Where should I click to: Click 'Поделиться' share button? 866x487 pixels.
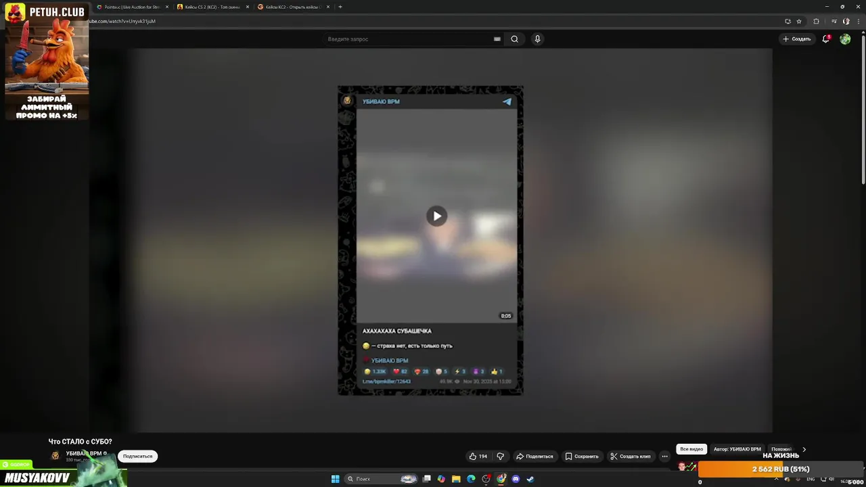tap(534, 456)
